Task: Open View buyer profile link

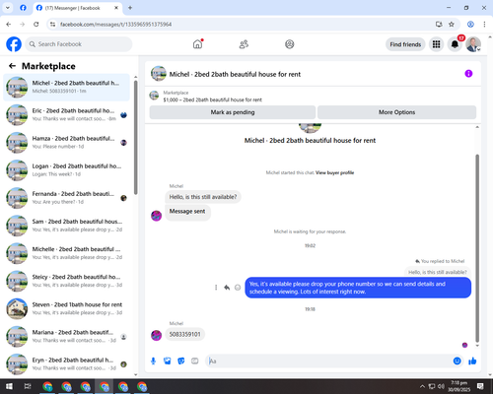Action: coord(334,172)
